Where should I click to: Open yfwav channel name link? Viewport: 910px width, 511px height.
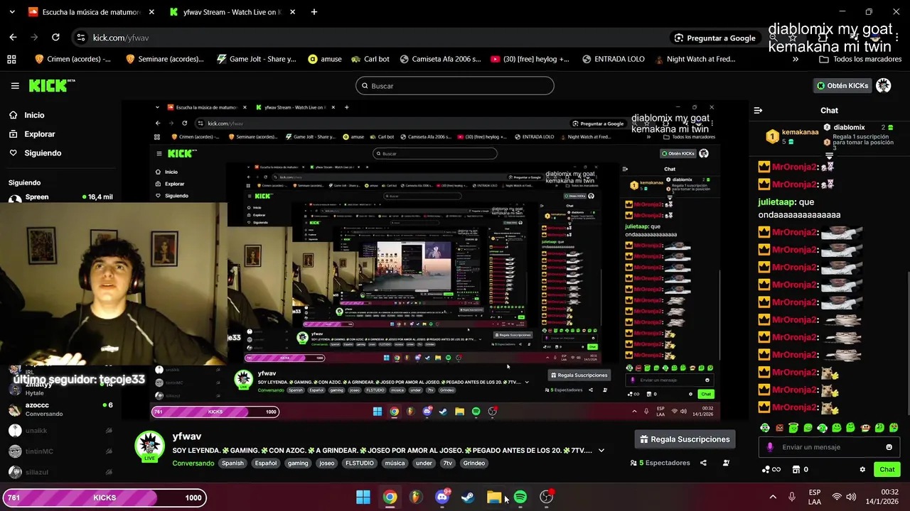tap(187, 436)
